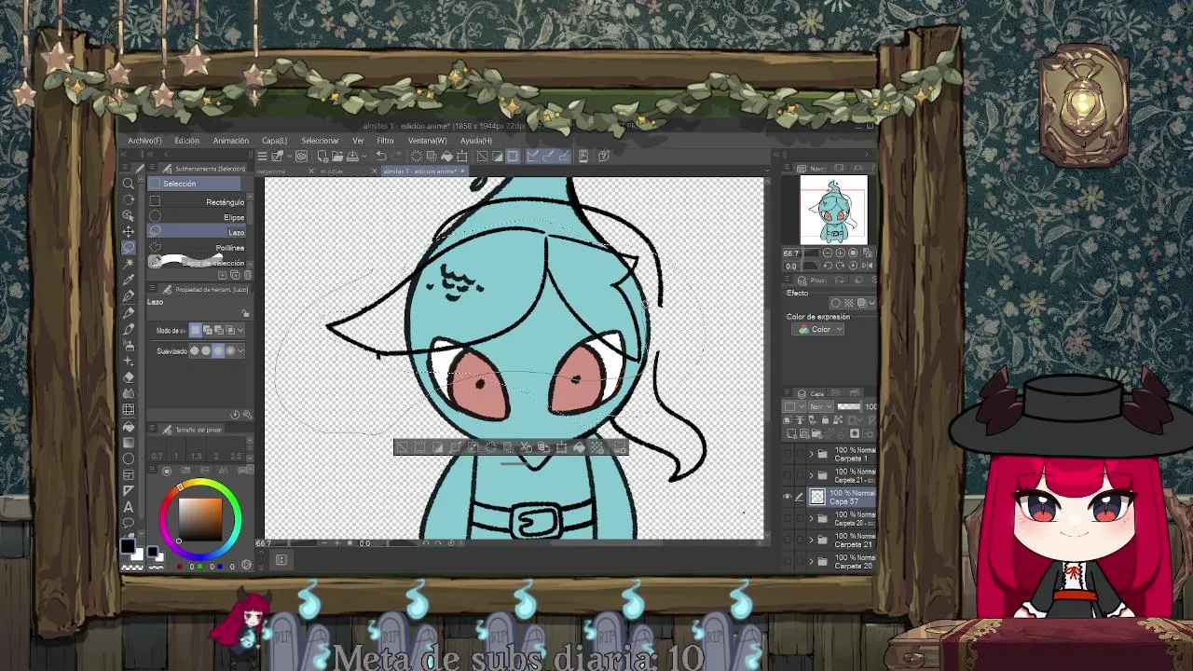Select the Lasso selection tool in toolbox
Screen dimensions: 1193x671
point(129,247)
